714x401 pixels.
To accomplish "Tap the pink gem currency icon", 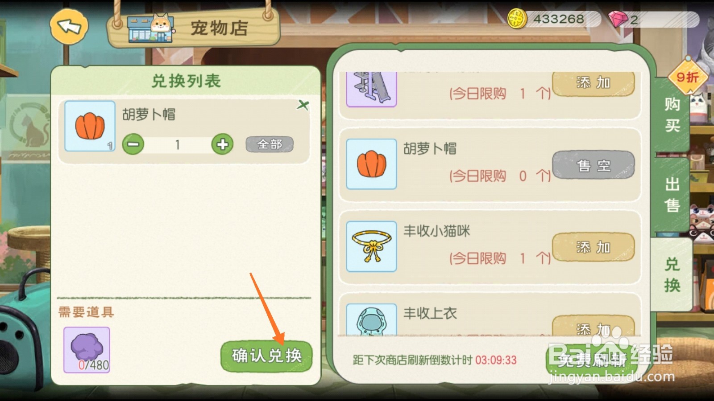I will 618,19.
